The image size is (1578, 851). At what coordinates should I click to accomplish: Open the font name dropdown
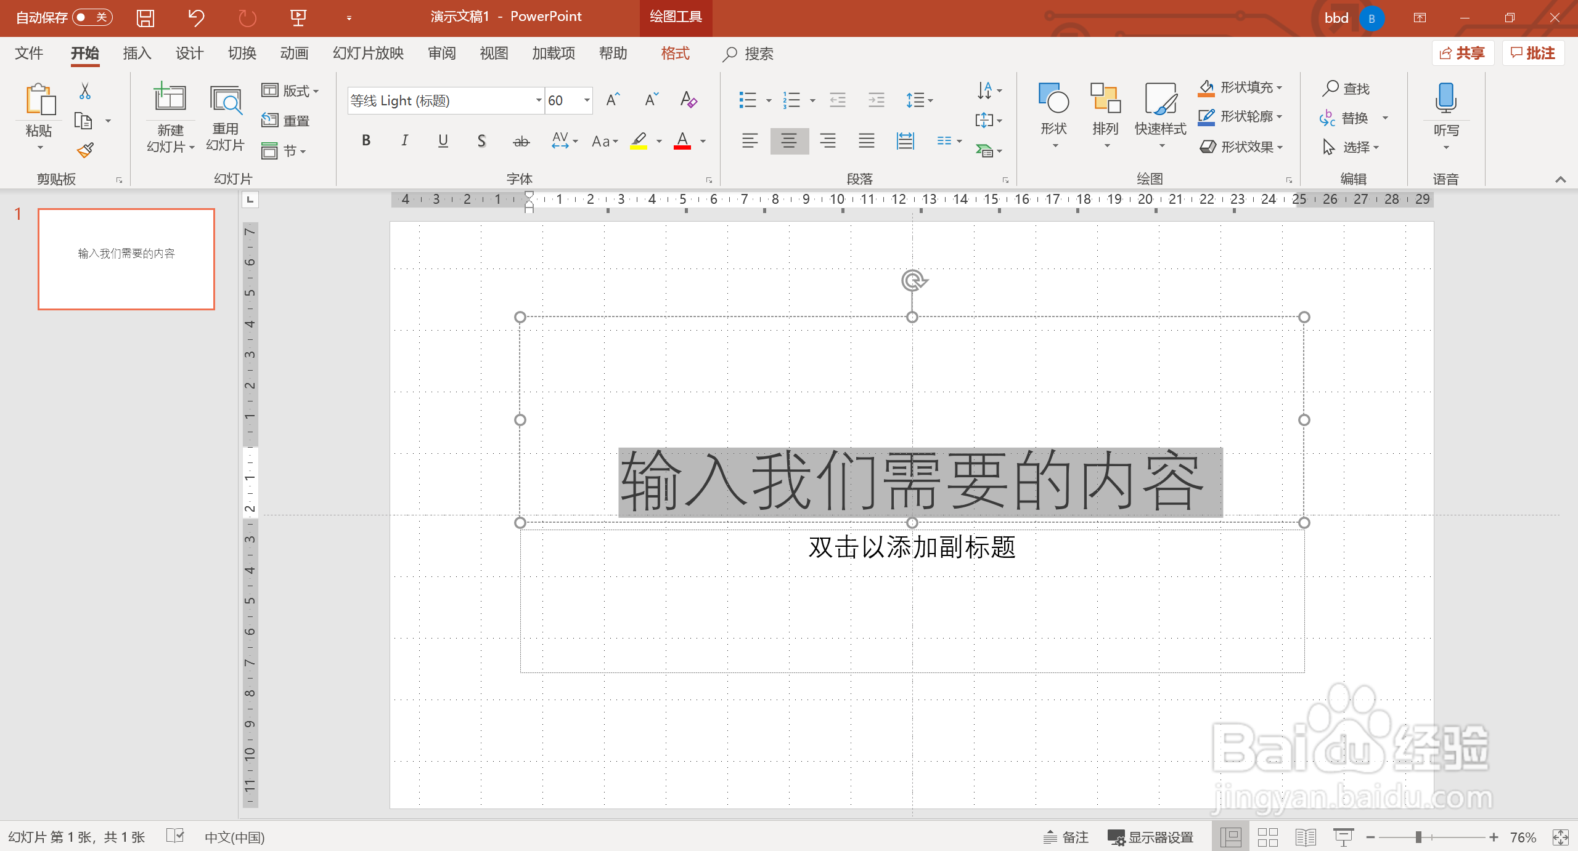pyautogui.click(x=538, y=100)
